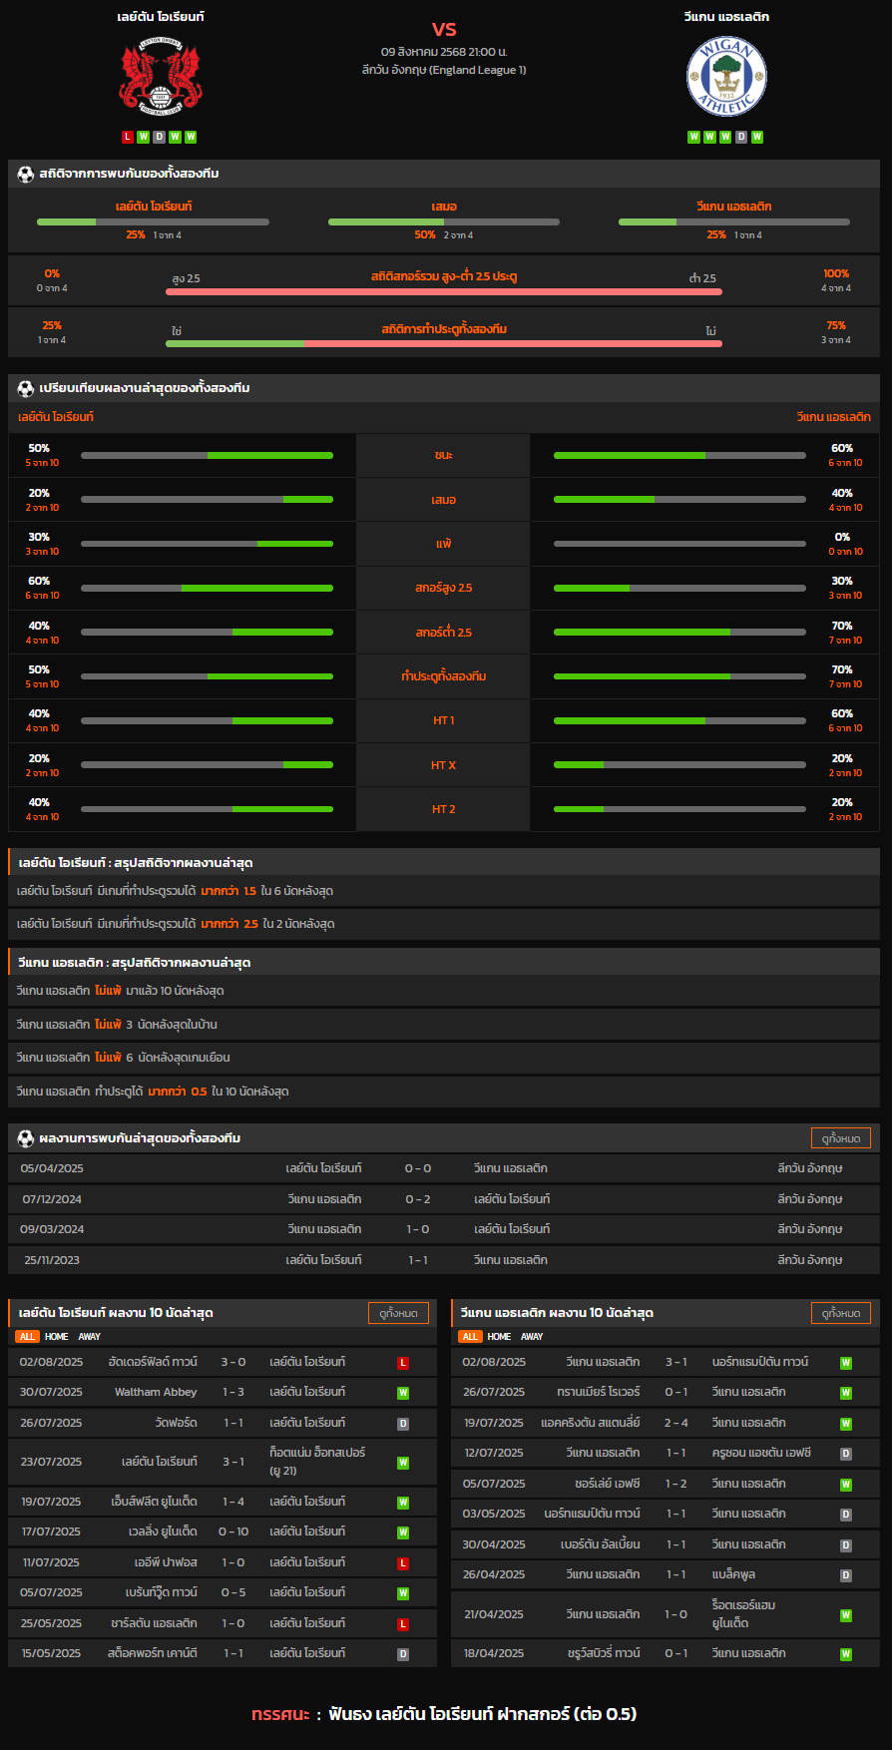Click the ทรรศนะ prediction text at the bottom

coord(444,1714)
